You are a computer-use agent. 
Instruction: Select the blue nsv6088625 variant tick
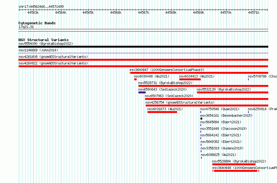201,158
